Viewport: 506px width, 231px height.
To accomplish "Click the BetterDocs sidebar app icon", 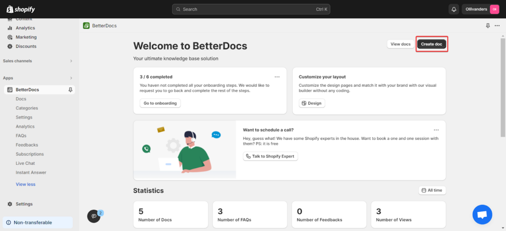I will click(10, 89).
